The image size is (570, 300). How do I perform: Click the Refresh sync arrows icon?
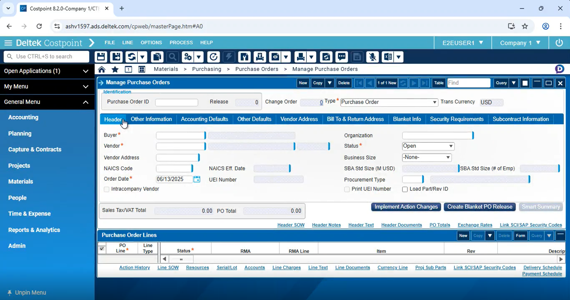coord(131,57)
